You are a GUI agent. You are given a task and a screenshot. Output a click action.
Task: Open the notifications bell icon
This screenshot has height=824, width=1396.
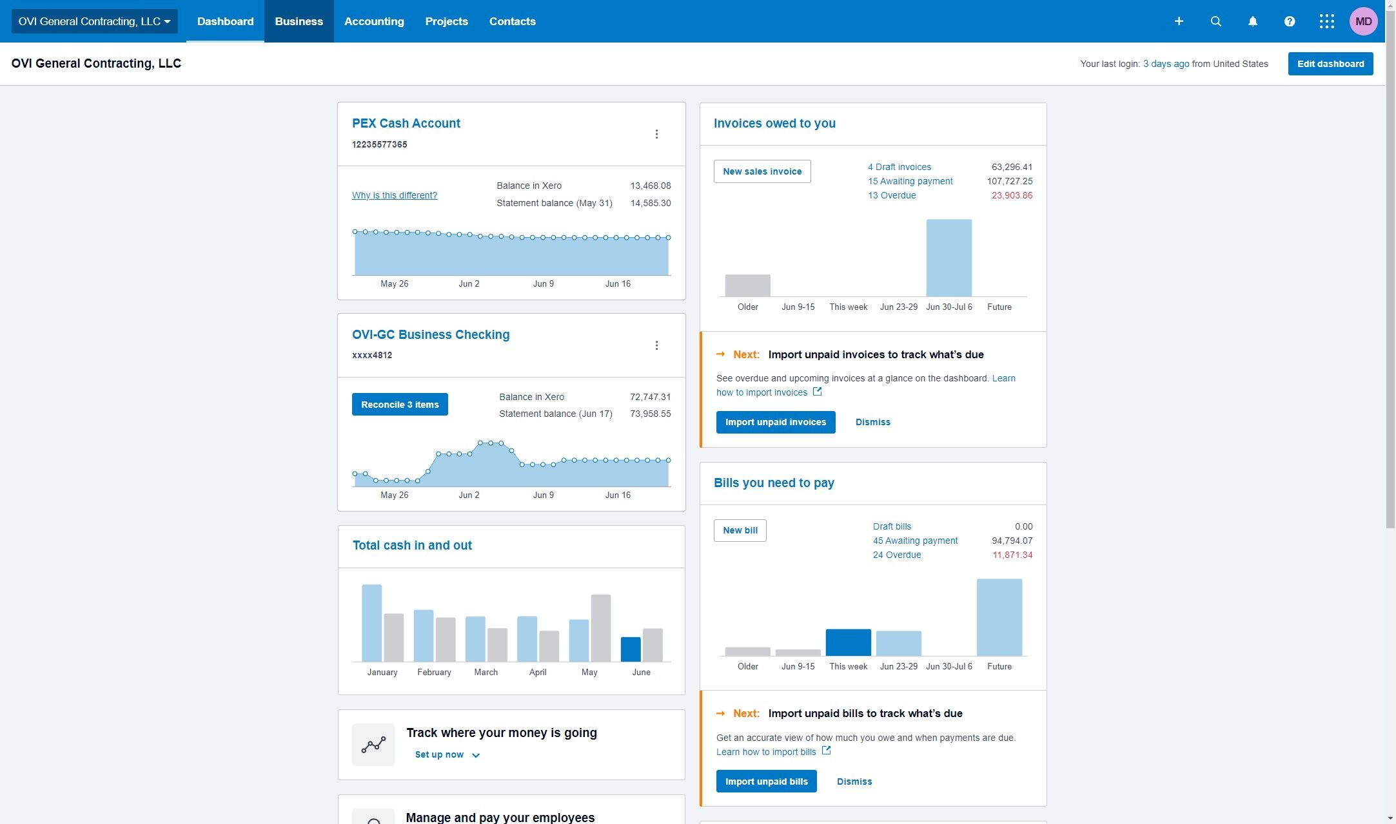pyautogui.click(x=1252, y=21)
